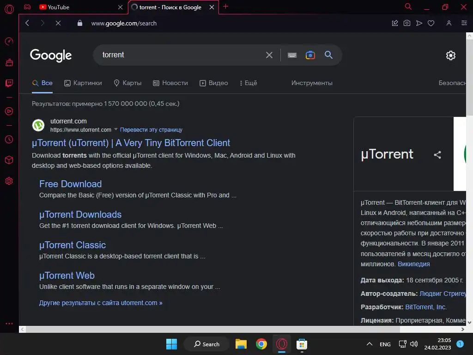
Task: Open the Opera menu logo in the sidebar
Action: (x=9, y=9)
